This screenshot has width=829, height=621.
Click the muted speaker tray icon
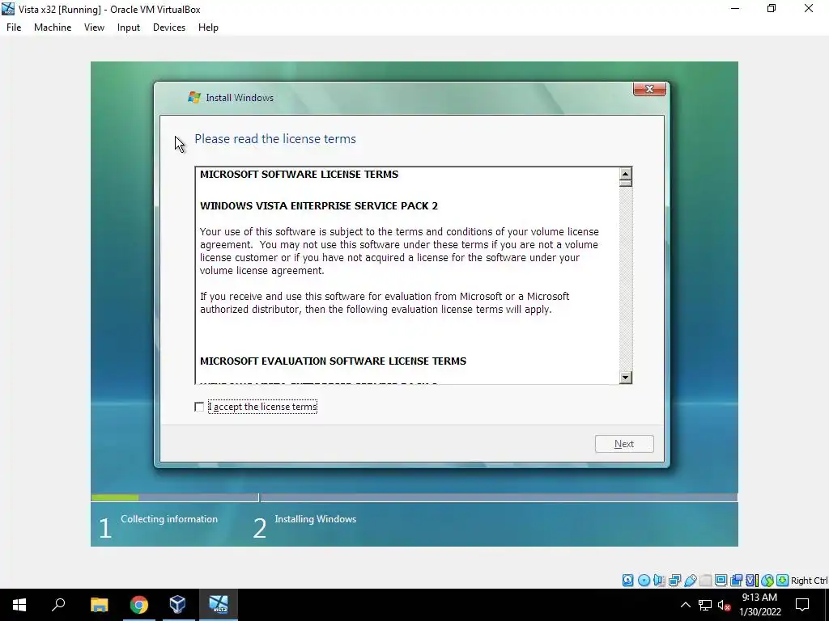click(725, 605)
